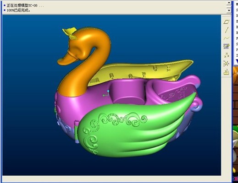The image size is (238, 183).
Task: Click the message area scroll-up arrow
Action: [x=229, y=3]
